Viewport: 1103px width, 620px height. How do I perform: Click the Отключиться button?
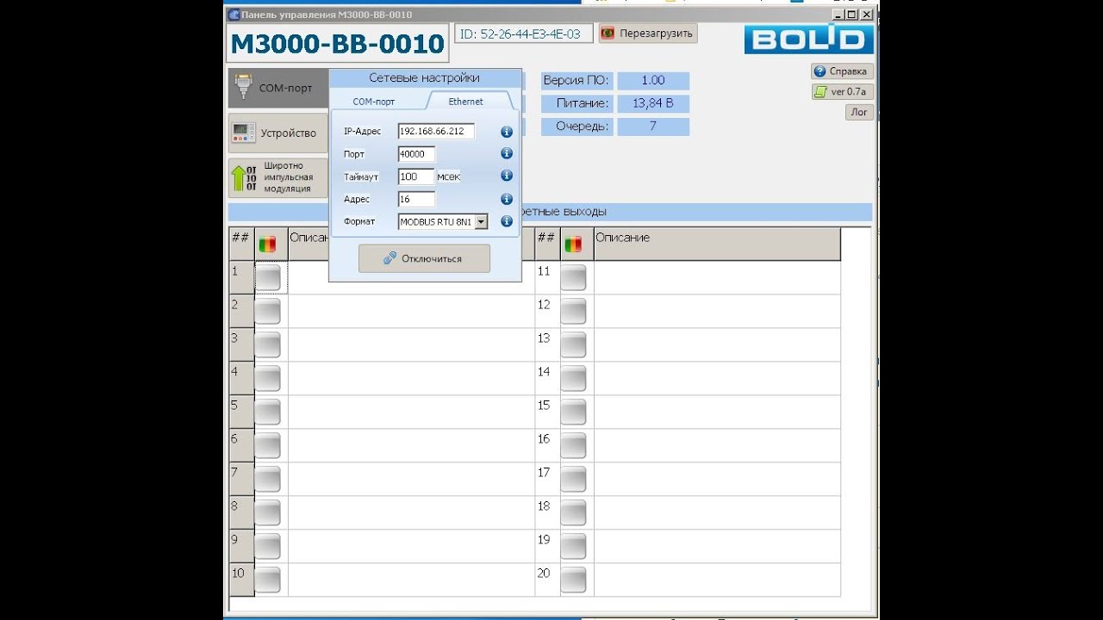424,258
